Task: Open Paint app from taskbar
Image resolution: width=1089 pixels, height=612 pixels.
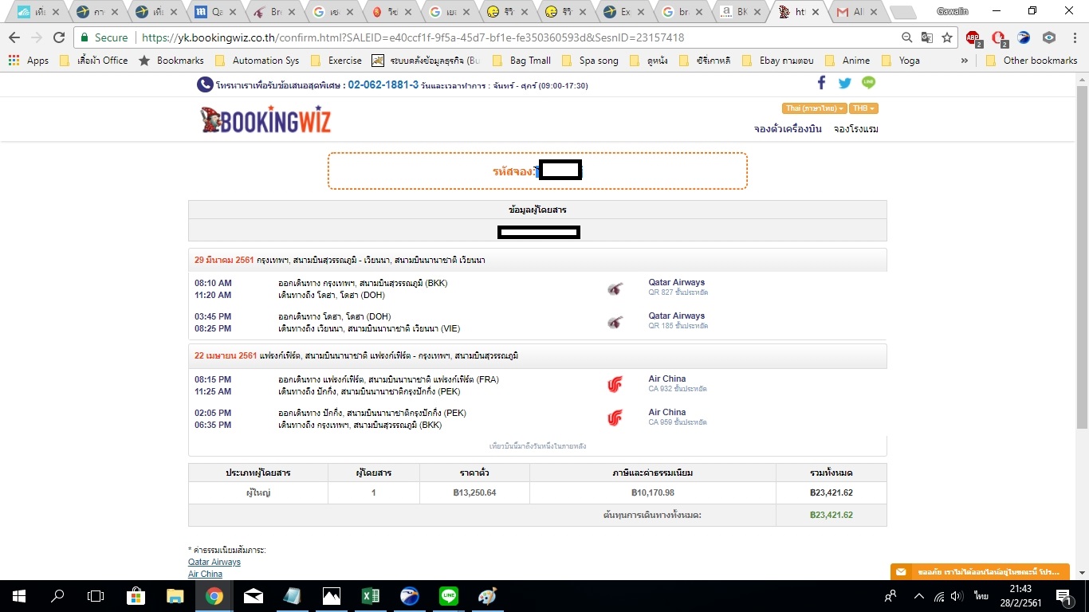Action: click(487, 595)
